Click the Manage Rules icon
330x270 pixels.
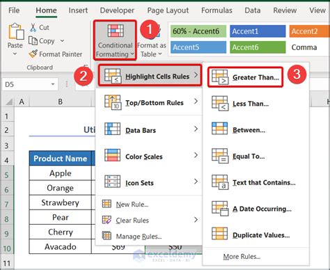tap(107, 236)
